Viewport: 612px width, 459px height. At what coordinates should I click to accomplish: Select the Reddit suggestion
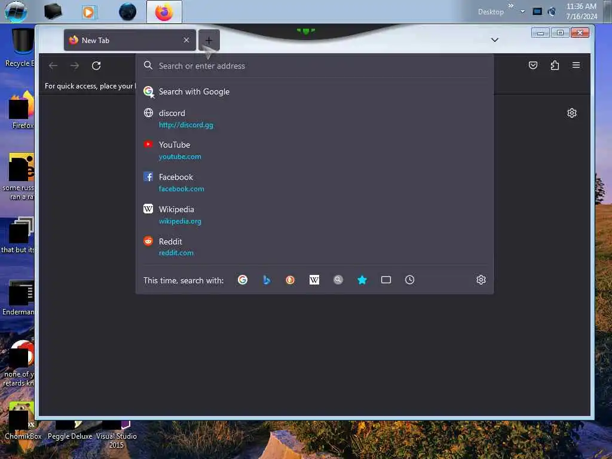tap(314, 247)
